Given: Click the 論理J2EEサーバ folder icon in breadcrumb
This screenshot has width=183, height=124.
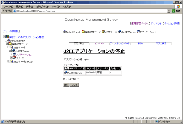Looking at the screenshot, I should (83, 32).
